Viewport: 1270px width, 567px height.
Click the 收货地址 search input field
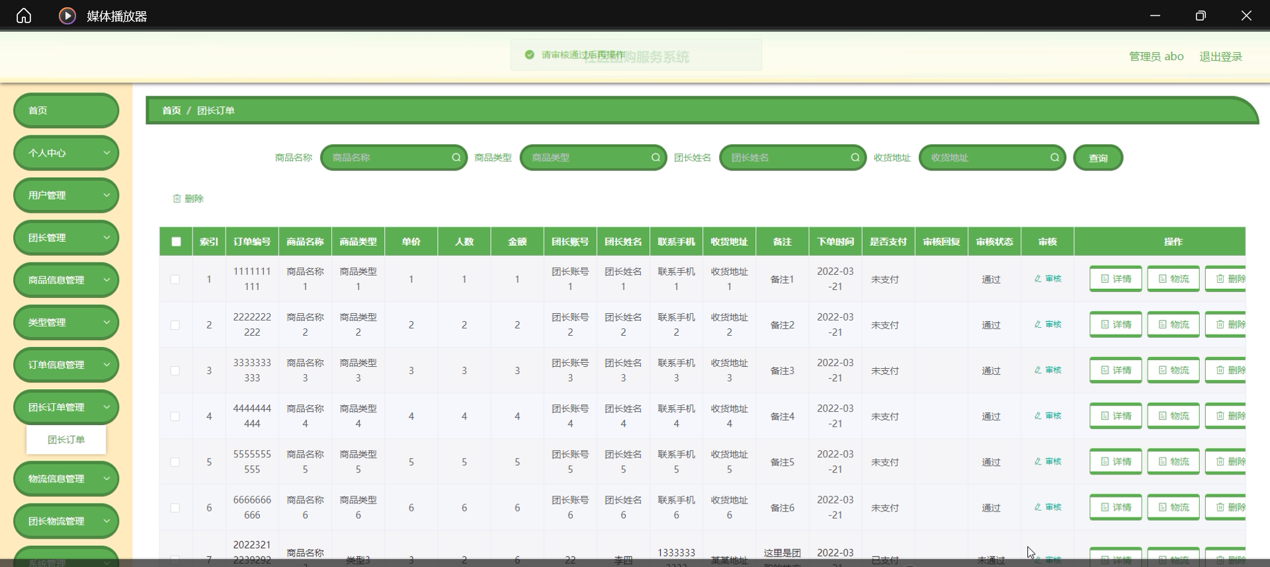tap(992, 157)
